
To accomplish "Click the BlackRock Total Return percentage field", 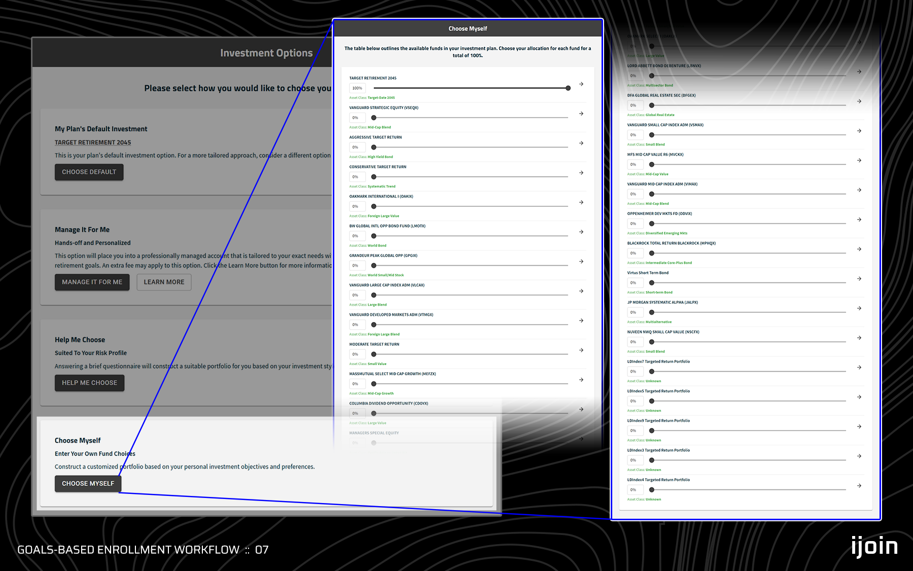I will 636,253.
